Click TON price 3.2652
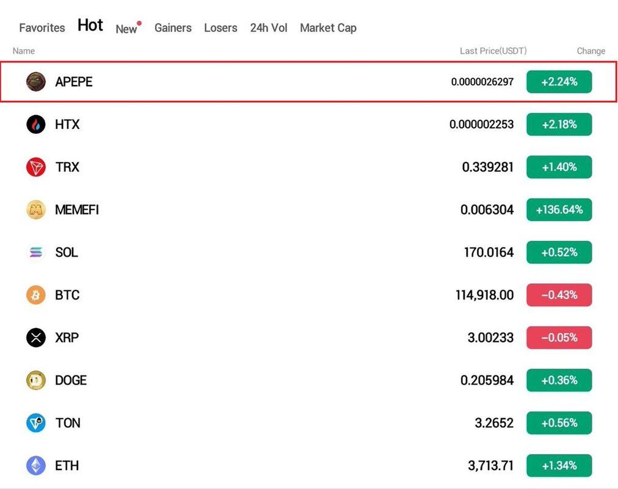This screenshot has width=618, height=489. 494,423
